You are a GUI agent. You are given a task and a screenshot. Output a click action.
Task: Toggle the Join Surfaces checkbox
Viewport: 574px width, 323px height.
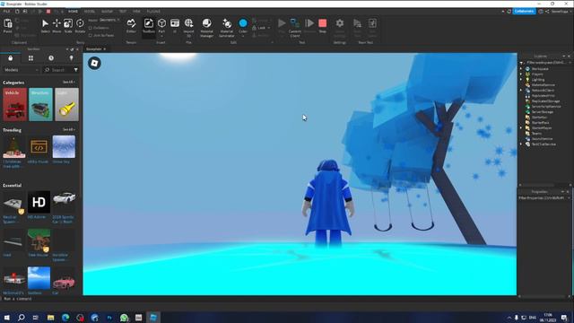pos(91,36)
